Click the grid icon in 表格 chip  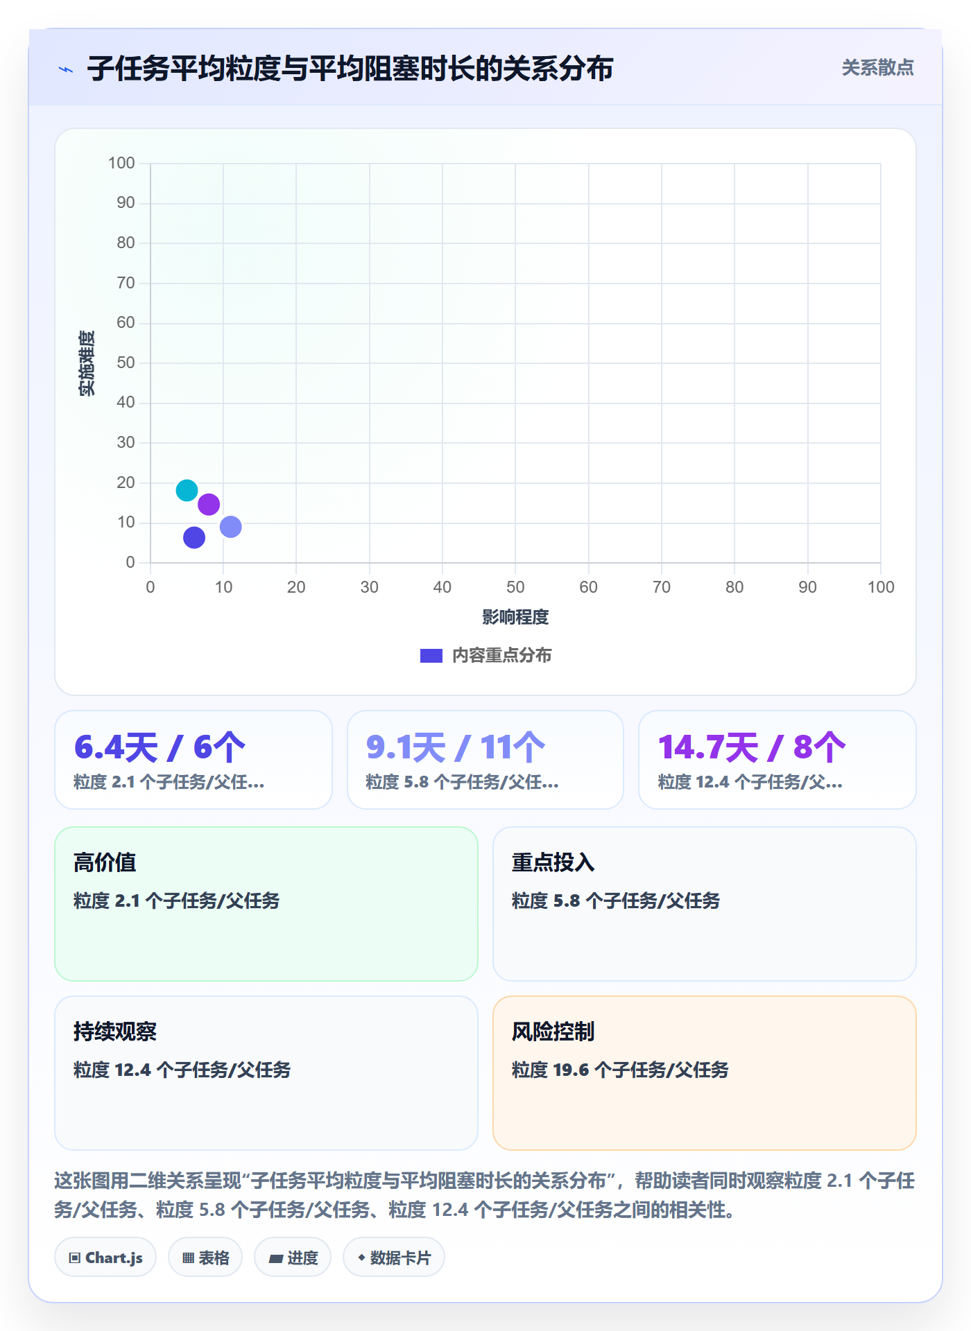(189, 1258)
